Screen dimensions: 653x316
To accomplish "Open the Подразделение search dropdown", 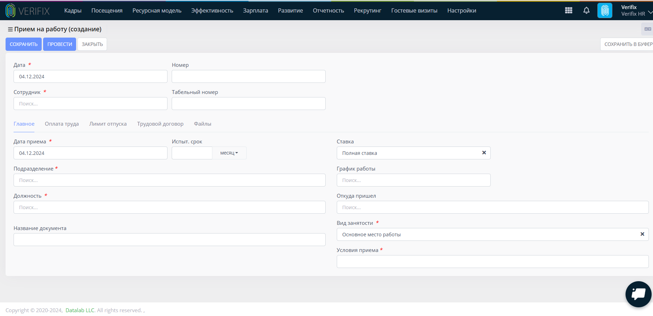I will pos(170,180).
